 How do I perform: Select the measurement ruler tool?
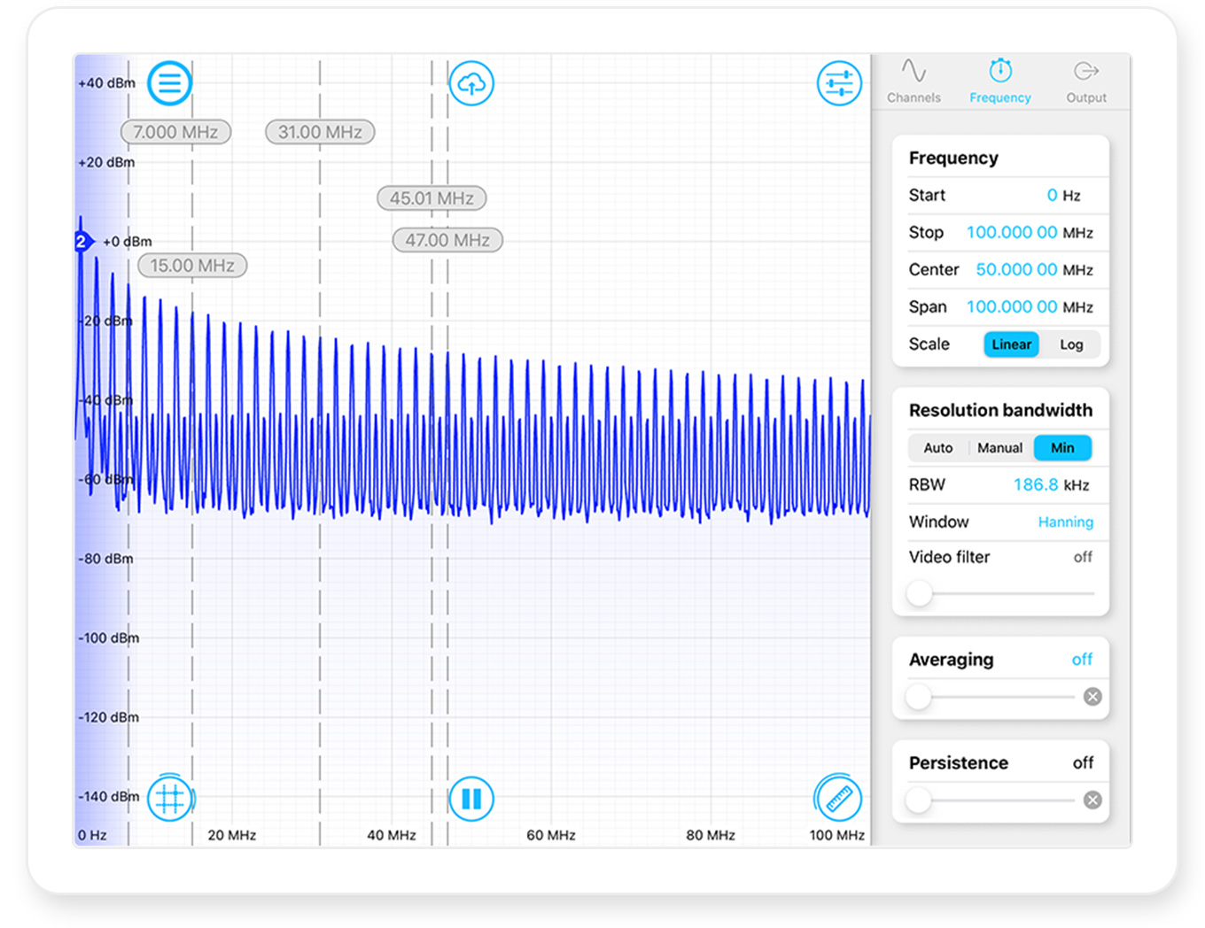coord(836,798)
